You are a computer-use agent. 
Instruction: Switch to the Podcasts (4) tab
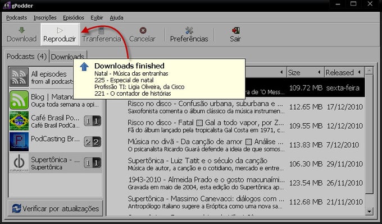[x=26, y=57]
